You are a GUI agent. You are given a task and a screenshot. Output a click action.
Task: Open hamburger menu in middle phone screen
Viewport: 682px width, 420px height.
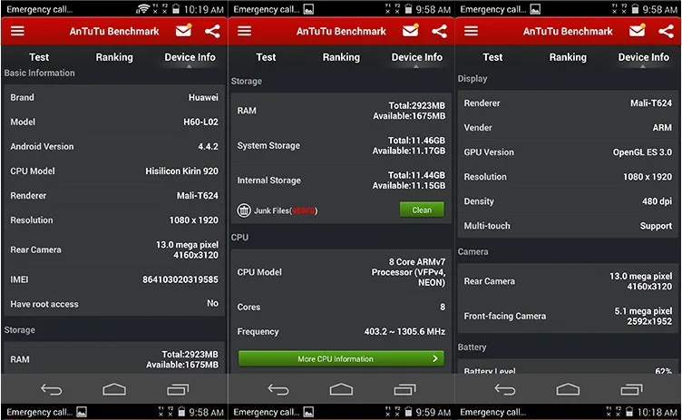245,31
